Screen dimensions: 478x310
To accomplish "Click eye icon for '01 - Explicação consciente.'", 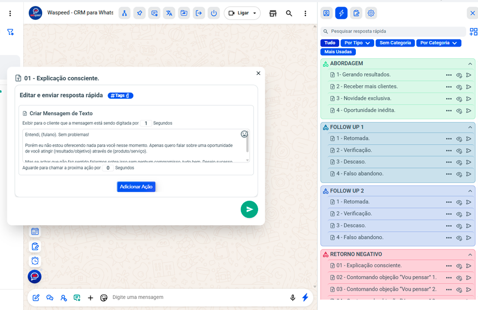I will [459, 266].
